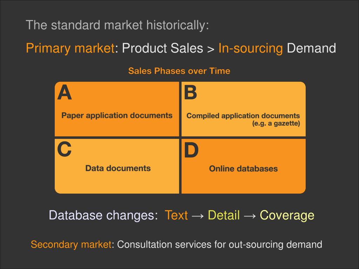Screen dimensions: 359x269
Task: Click the yellow Coverage word
Action: (x=287, y=215)
